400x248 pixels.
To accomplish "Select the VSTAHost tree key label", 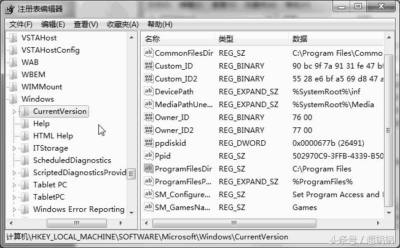I will coord(39,38).
